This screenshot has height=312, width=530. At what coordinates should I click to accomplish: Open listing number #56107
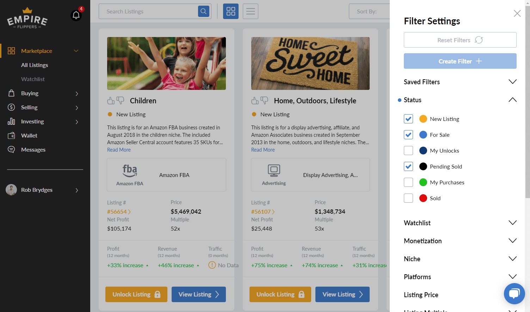pos(263,212)
